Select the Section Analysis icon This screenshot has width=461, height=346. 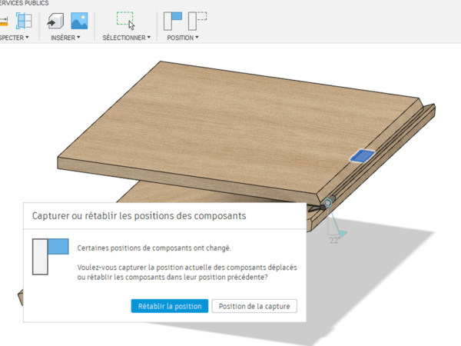tap(23, 21)
